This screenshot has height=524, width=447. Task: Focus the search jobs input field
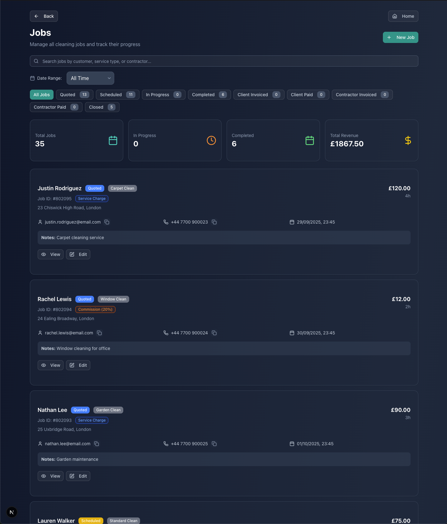click(224, 61)
